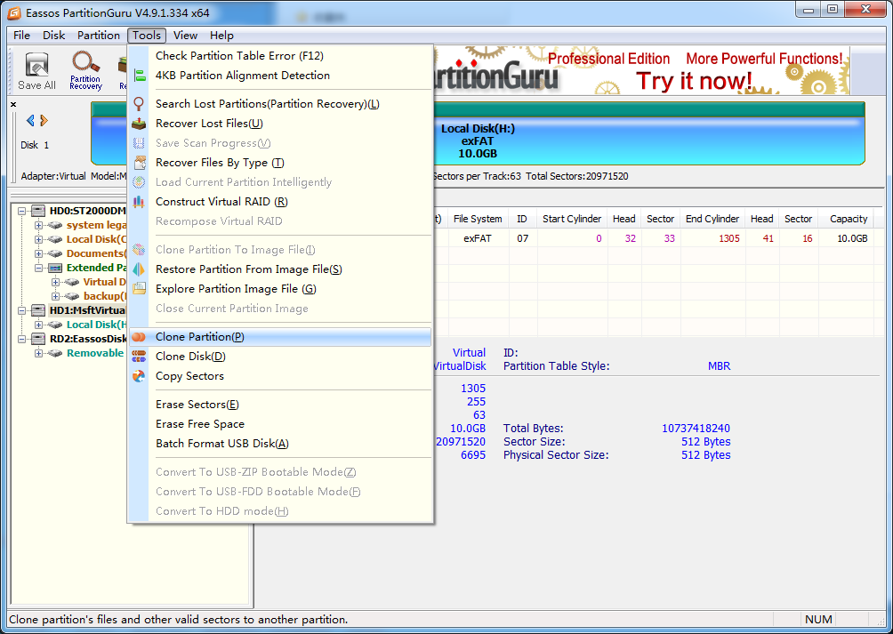The image size is (893, 634).
Task: Open the File menu
Action: (21, 36)
